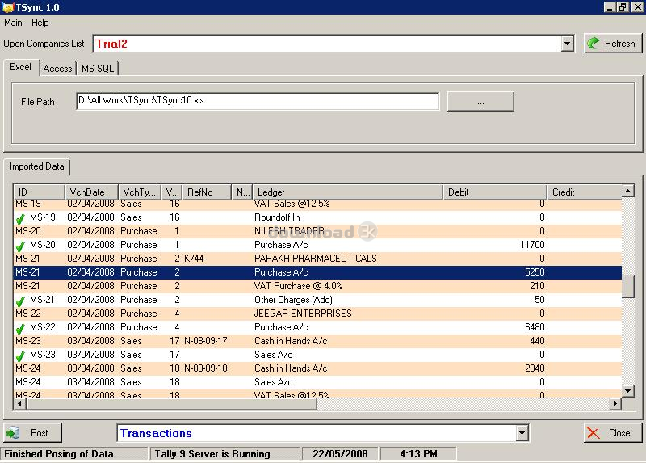Click the VchTy... column header
This screenshot has width=646, height=463.
pos(140,192)
